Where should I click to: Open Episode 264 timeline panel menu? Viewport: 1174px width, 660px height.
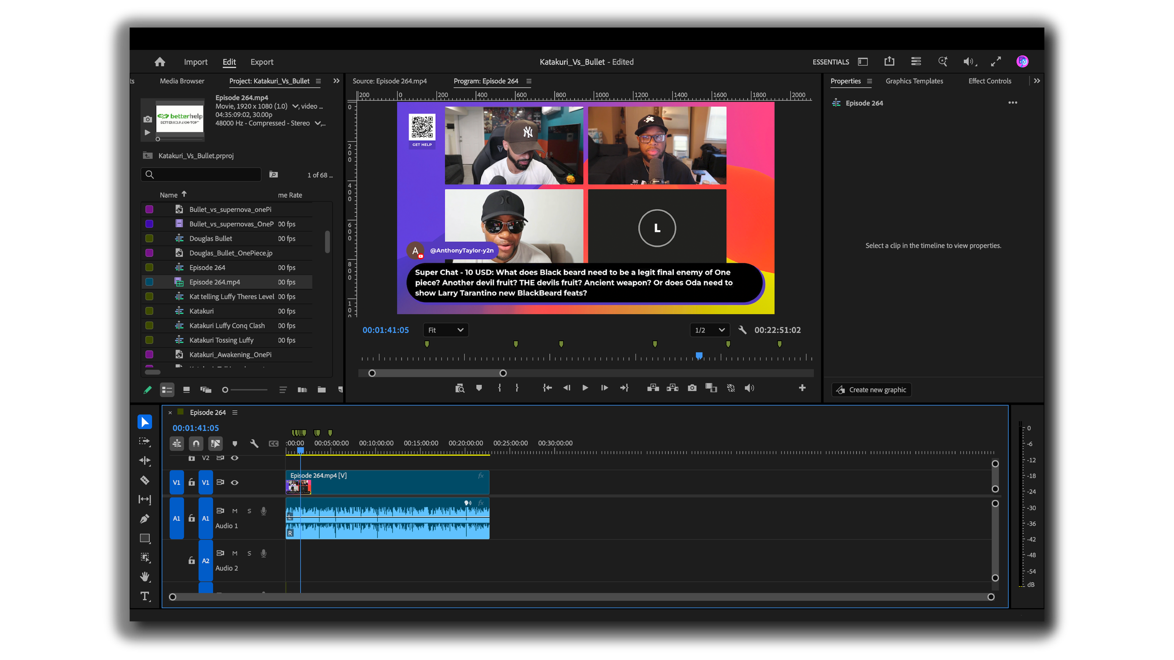[235, 412]
